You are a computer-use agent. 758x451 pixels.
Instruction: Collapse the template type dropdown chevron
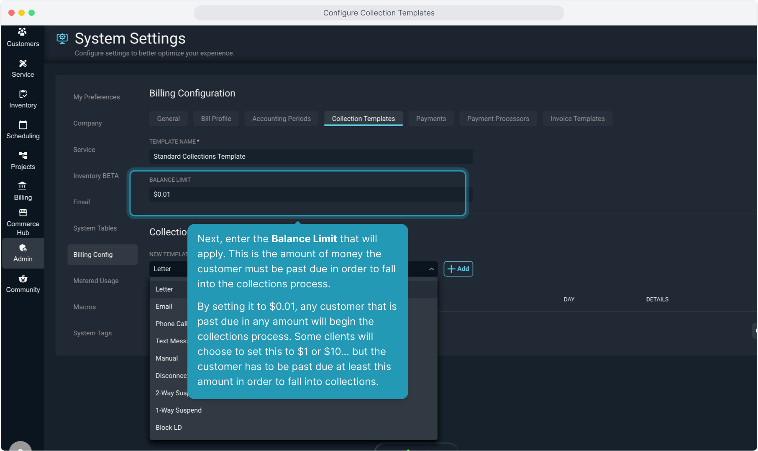[x=431, y=269]
